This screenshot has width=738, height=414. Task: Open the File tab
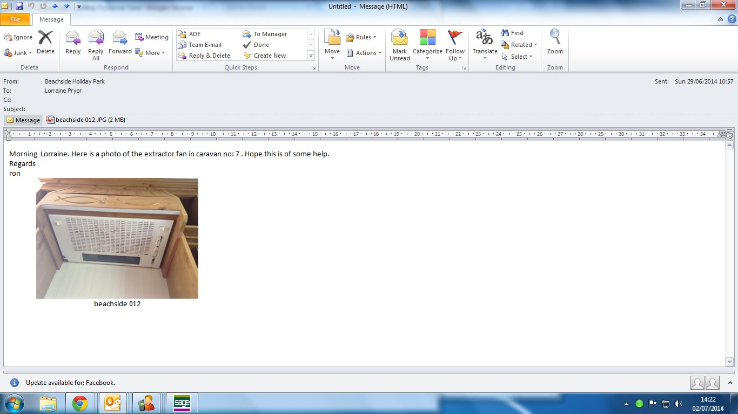tap(15, 19)
